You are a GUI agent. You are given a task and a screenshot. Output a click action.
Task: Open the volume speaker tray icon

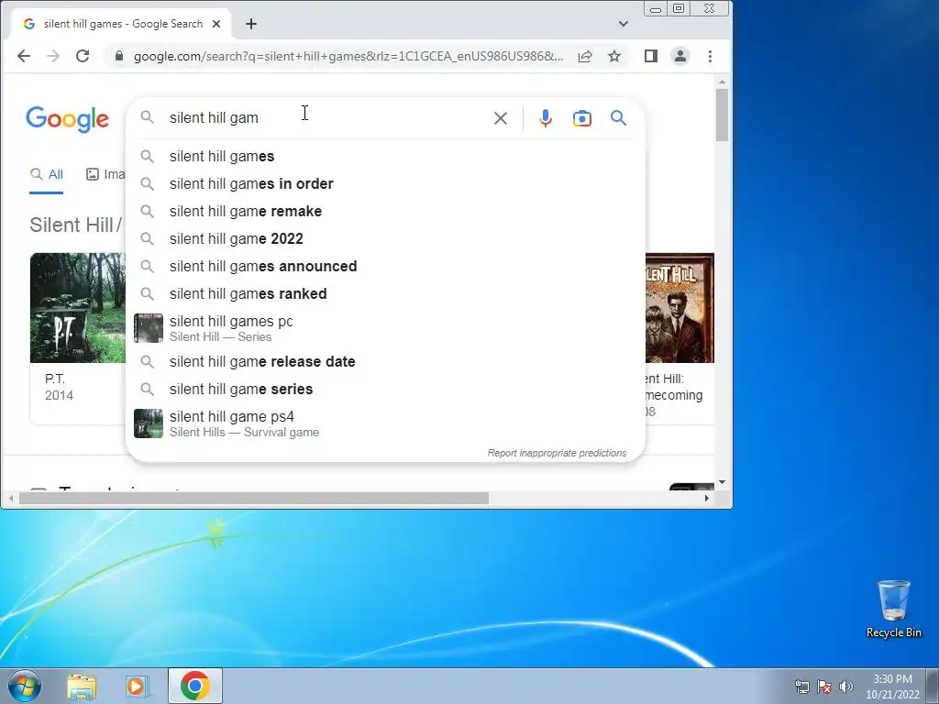[846, 687]
